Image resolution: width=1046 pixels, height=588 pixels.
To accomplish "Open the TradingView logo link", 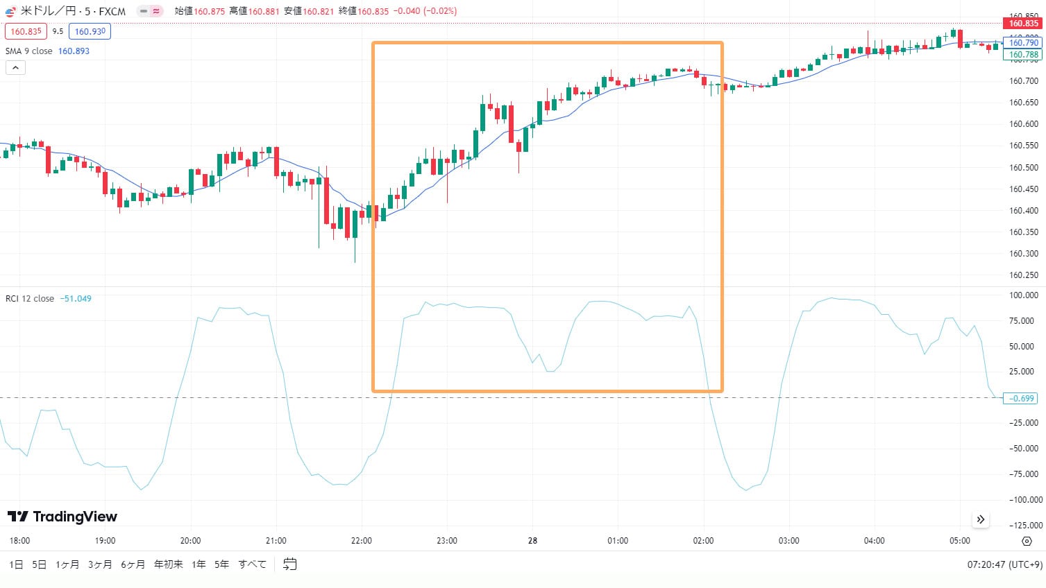I will 62,517.
